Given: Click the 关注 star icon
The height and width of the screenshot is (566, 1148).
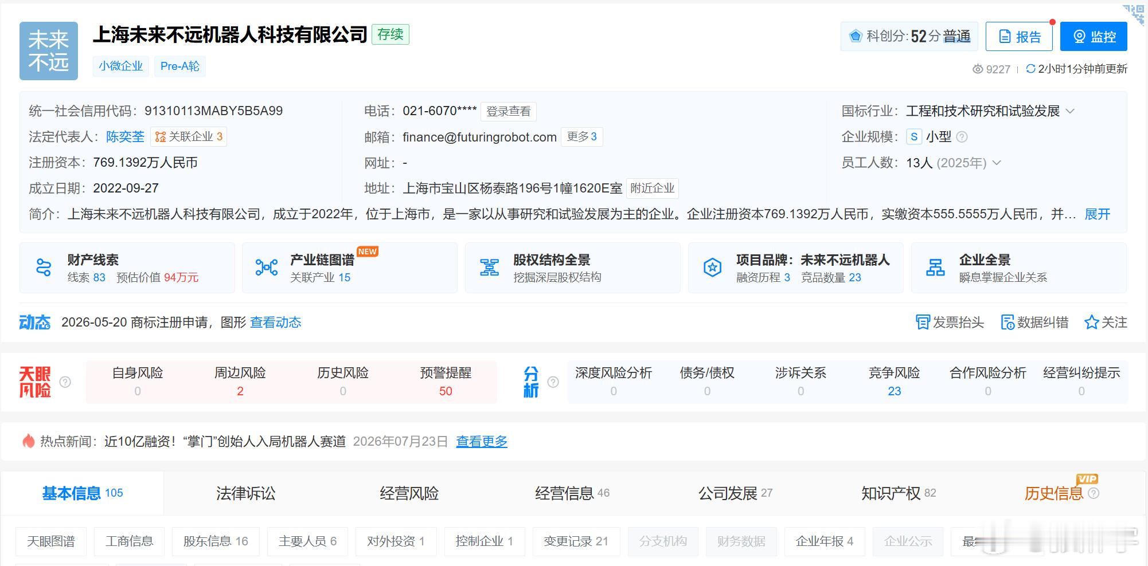Looking at the screenshot, I should (1091, 323).
